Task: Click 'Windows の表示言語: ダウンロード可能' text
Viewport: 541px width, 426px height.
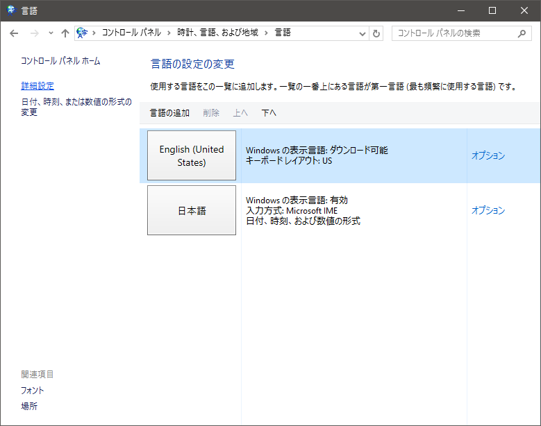Action: point(317,151)
